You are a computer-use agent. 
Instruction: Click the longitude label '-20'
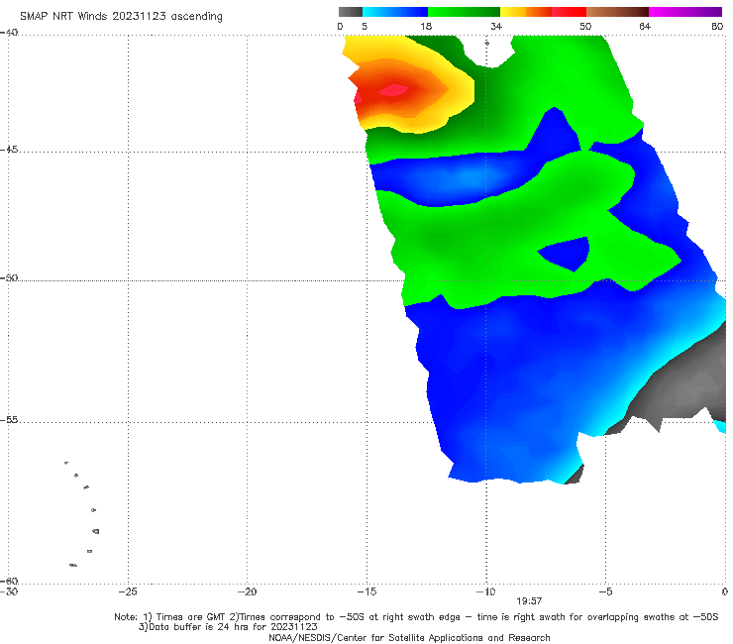[248, 591]
